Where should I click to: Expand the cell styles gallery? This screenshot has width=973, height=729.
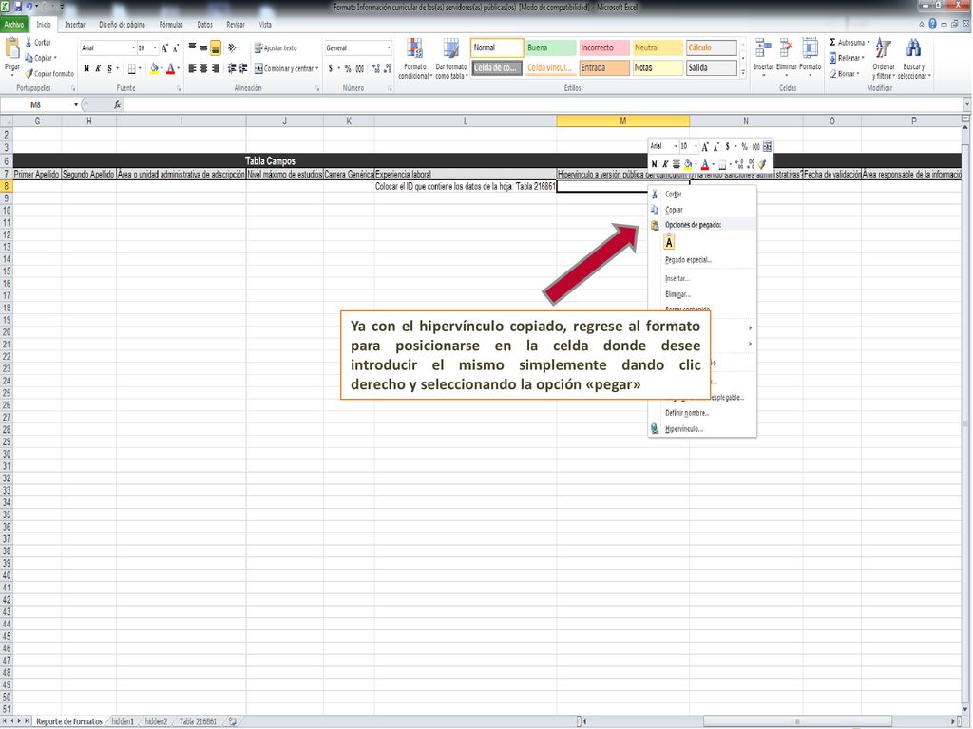coord(743,72)
